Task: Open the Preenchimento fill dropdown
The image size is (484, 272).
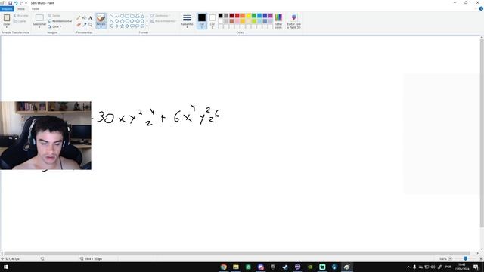Action: (x=164, y=21)
